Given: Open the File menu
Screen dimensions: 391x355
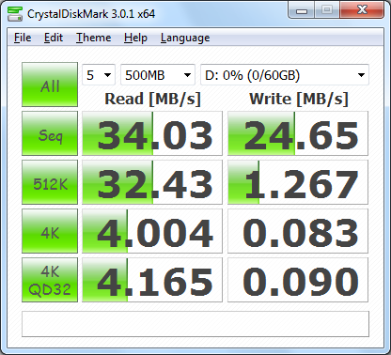Looking at the screenshot, I should pos(23,38).
